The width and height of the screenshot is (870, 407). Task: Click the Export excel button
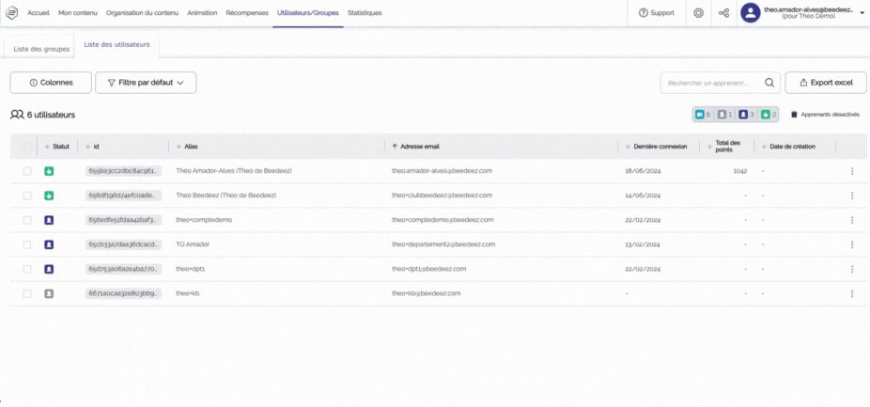coord(826,83)
